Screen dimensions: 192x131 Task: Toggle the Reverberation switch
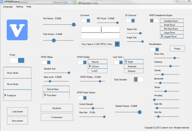click(154, 49)
